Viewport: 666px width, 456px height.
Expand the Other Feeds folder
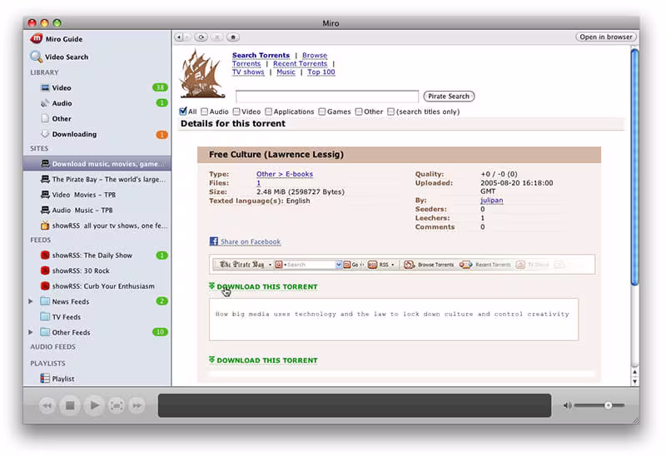pos(31,332)
